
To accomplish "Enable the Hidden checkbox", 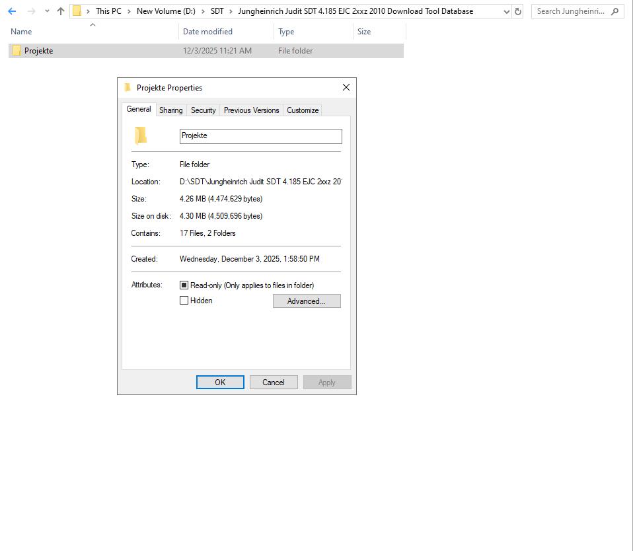I will (184, 301).
